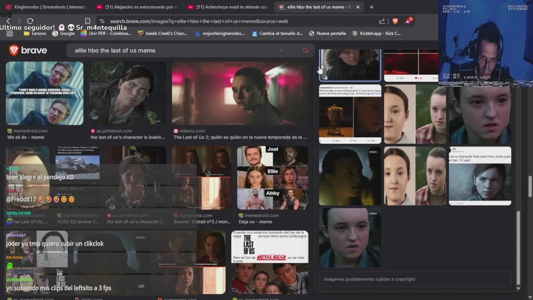Click the Brave logo on search page
Viewport: 533px width, 300px height.
tap(28, 50)
